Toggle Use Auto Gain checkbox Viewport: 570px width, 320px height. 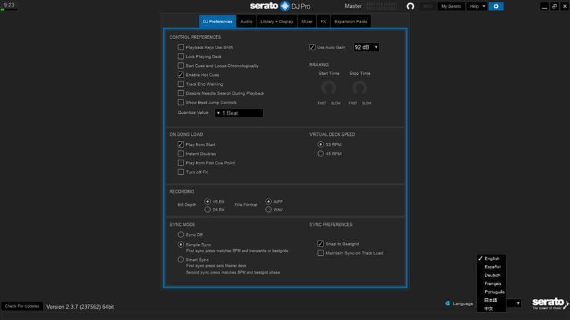pyautogui.click(x=312, y=47)
